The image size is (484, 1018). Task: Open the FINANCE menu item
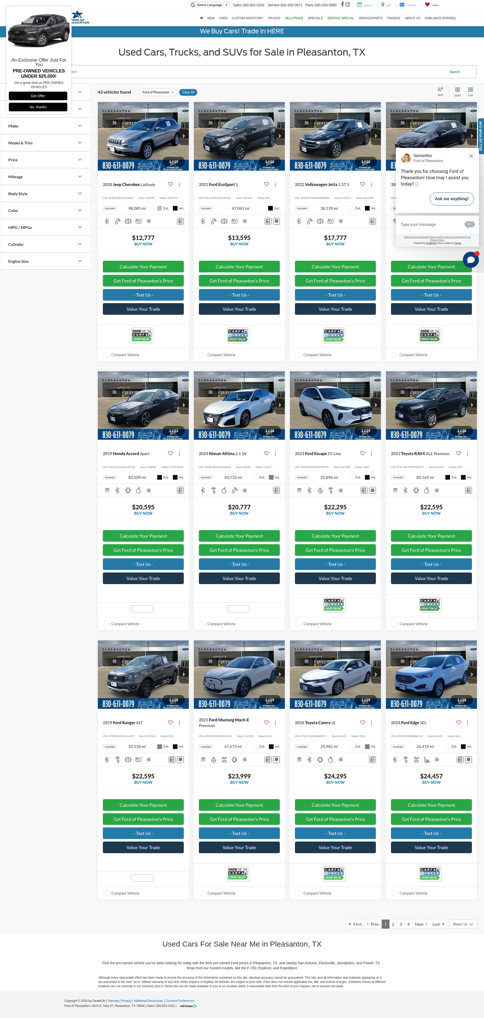click(393, 18)
